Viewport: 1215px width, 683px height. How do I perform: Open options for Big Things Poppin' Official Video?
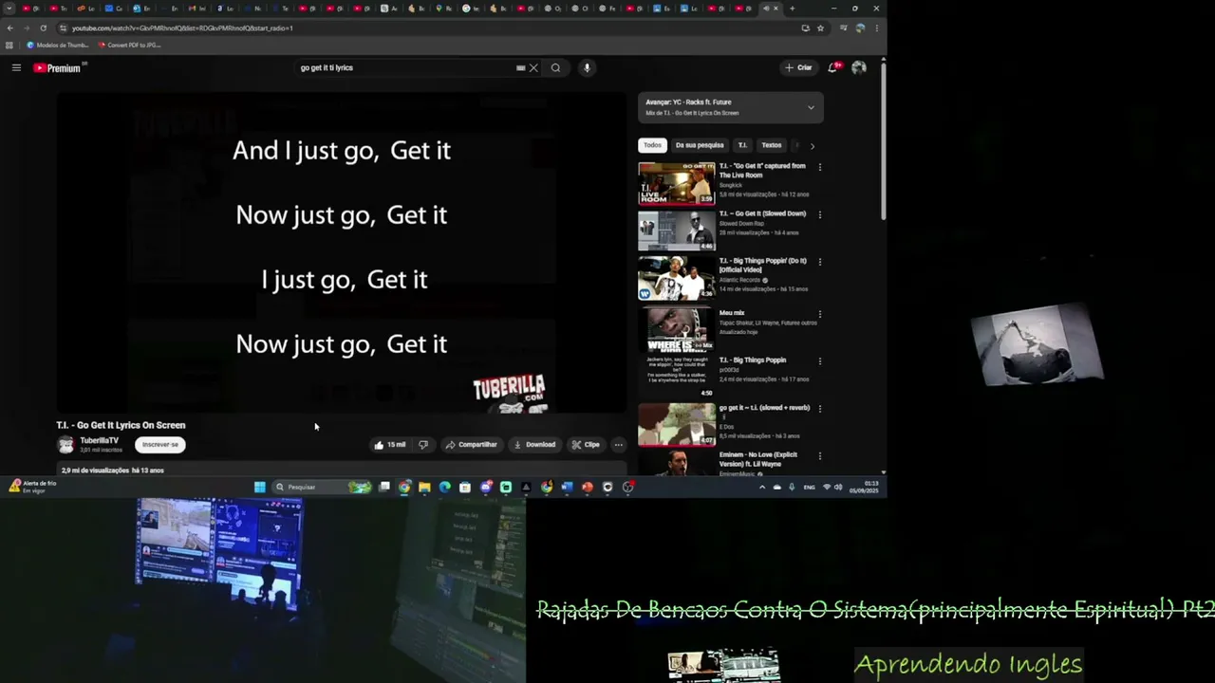click(820, 262)
